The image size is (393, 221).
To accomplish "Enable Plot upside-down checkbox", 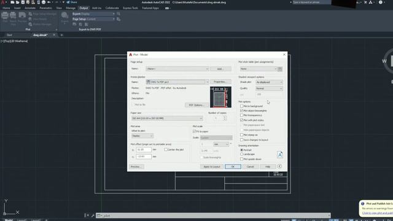I will click(241, 159).
